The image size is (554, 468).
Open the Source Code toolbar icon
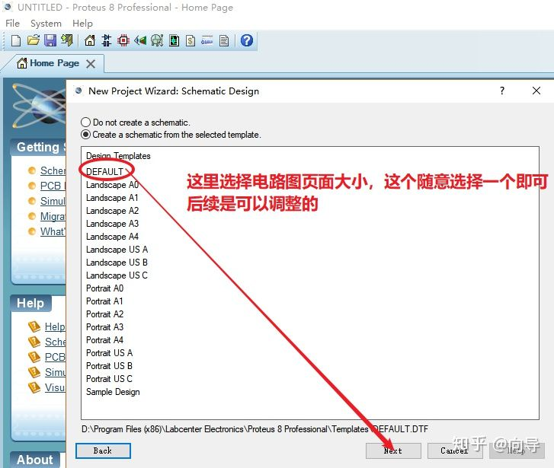207,40
